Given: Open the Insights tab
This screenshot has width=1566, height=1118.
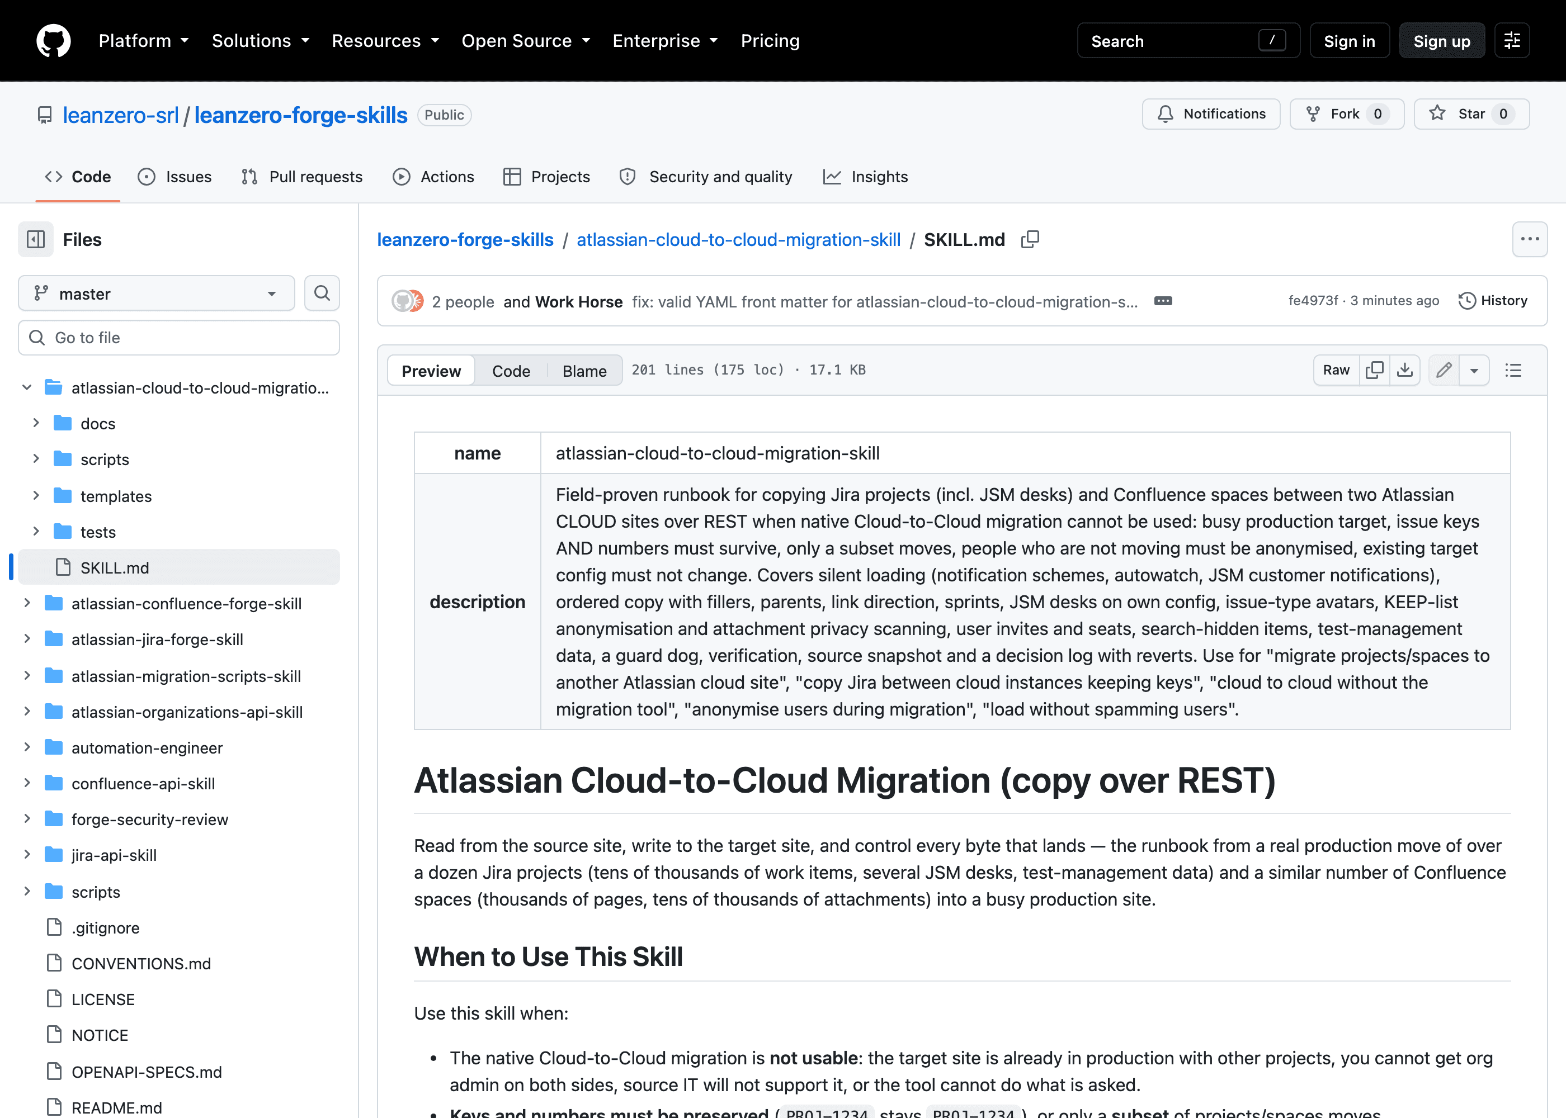Looking at the screenshot, I should click(865, 177).
